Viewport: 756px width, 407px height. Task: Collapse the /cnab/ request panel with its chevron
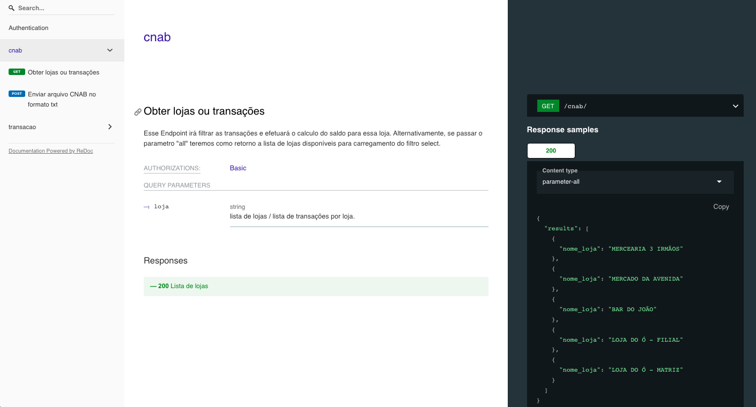735,105
